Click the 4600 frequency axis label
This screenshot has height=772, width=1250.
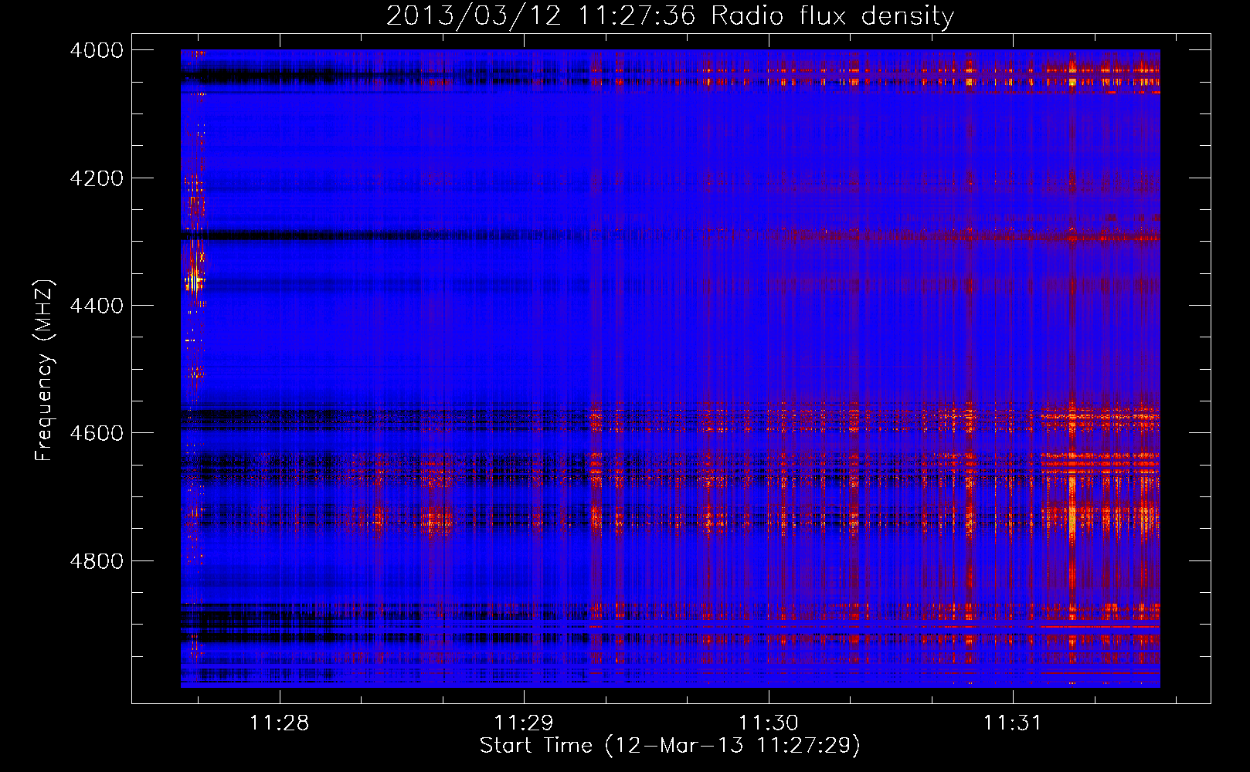[x=97, y=433]
